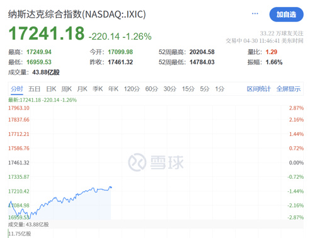Open the 周K chart tab

click(x=67, y=89)
